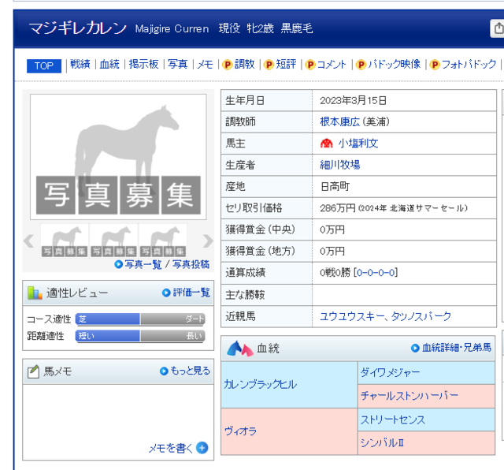Screen dimensions: 504x470
Task: Click the arrow icon beside 評価一覧
Action: coord(166,293)
